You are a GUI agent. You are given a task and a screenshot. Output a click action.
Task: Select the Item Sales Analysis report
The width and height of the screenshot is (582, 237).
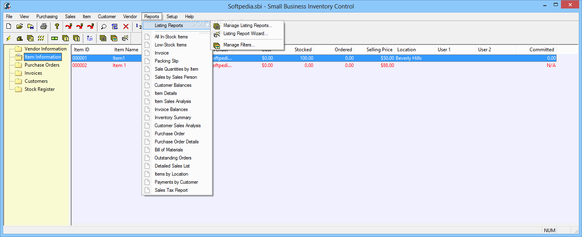tap(177, 101)
